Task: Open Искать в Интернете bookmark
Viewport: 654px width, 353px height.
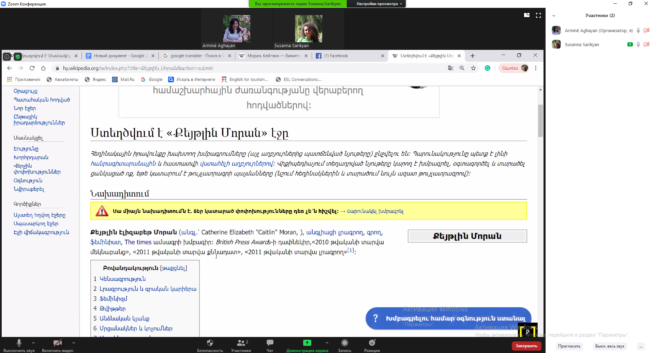Action: [192, 80]
